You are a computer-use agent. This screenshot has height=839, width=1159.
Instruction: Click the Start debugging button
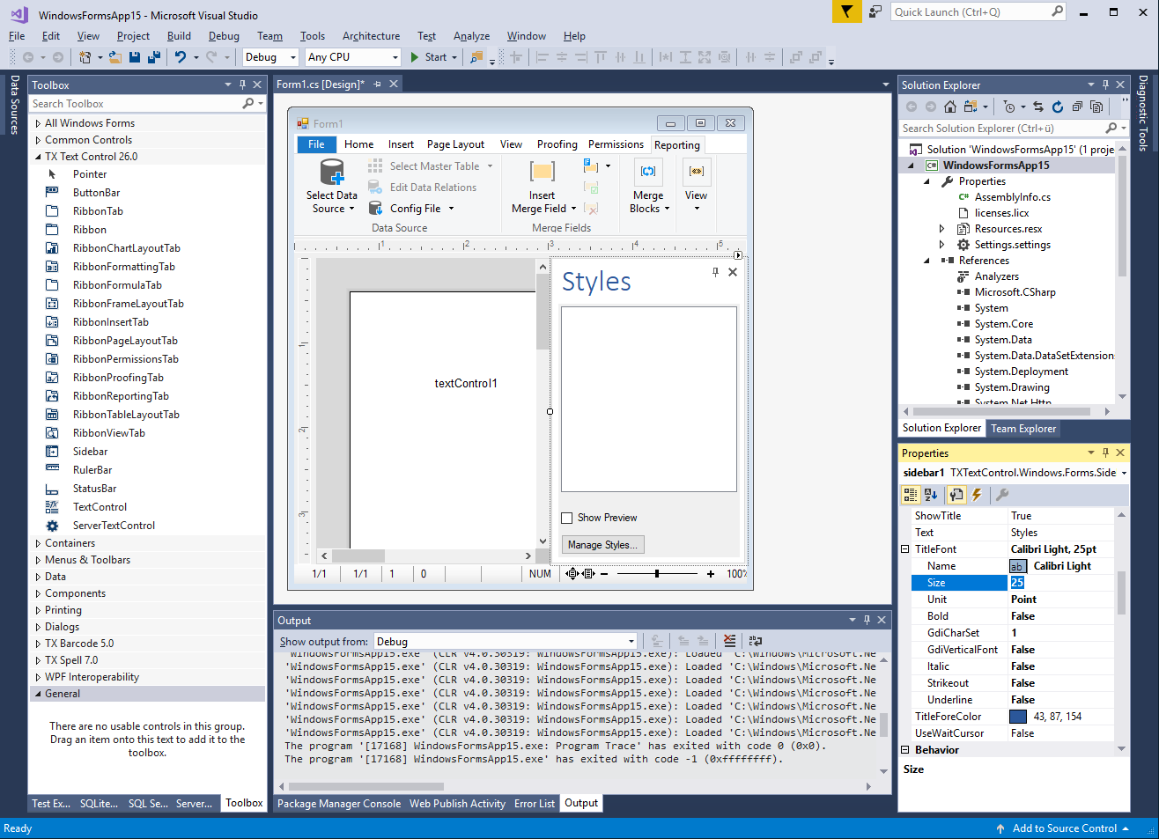tap(430, 57)
